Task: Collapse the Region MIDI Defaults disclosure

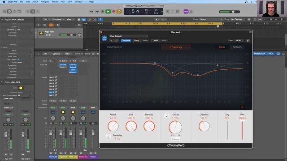Action: pyautogui.click(x=2, y=20)
